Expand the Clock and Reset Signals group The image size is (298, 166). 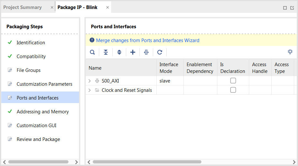point(90,90)
